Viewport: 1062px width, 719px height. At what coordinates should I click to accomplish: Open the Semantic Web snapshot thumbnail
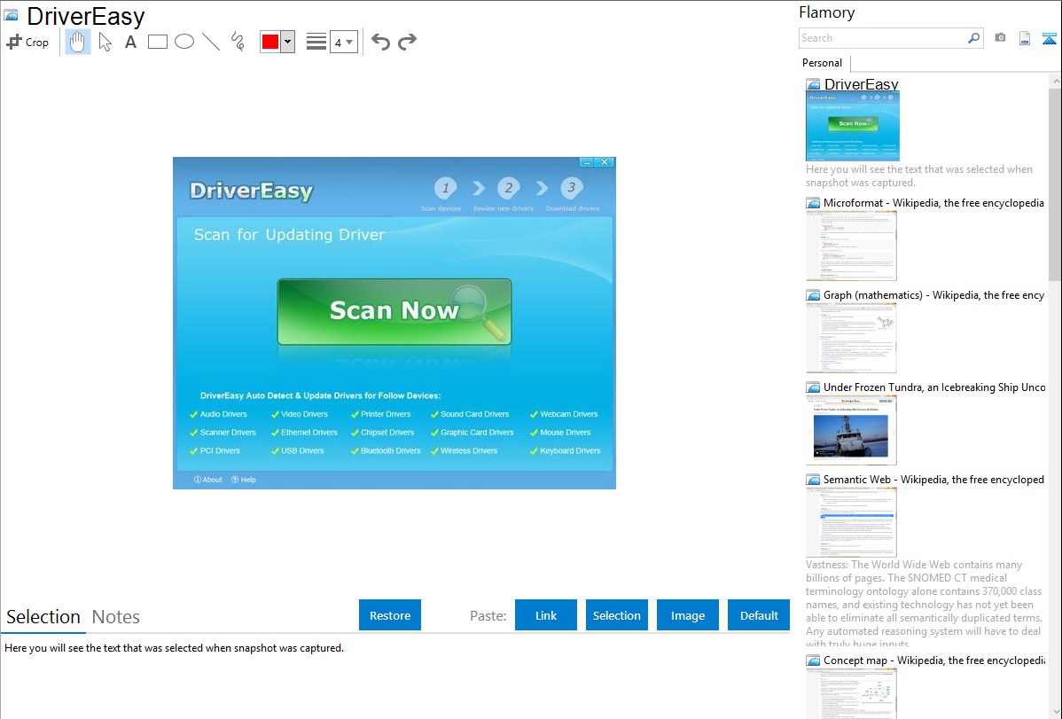pos(851,522)
